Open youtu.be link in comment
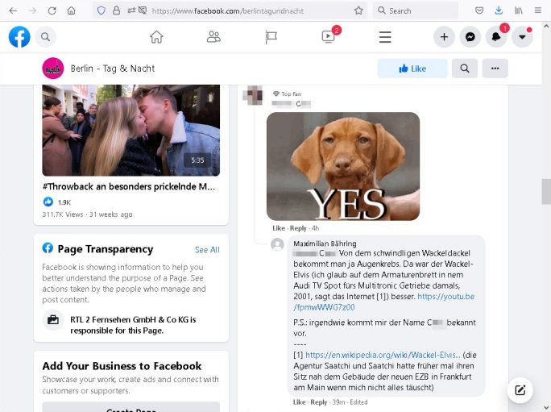Viewport: 551px width, 412px height. tap(383, 302)
